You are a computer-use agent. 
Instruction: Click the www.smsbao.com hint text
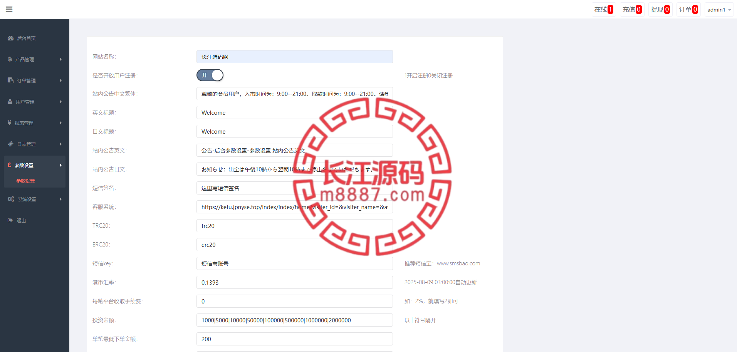458,263
